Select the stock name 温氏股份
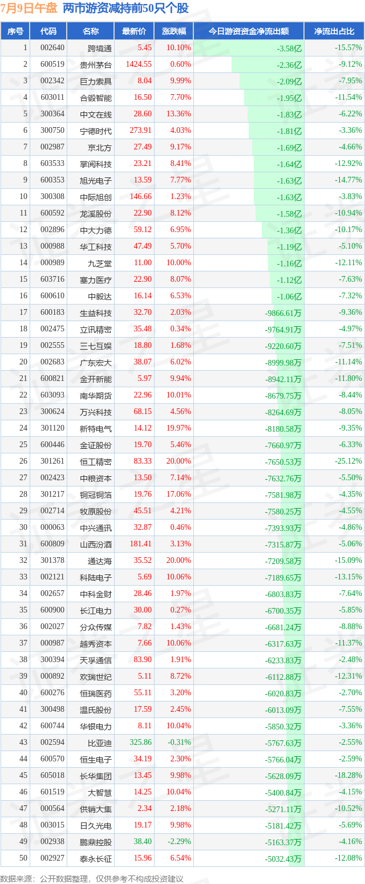Image resolution: width=365 pixels, height=884 pixels. (96, 709)
